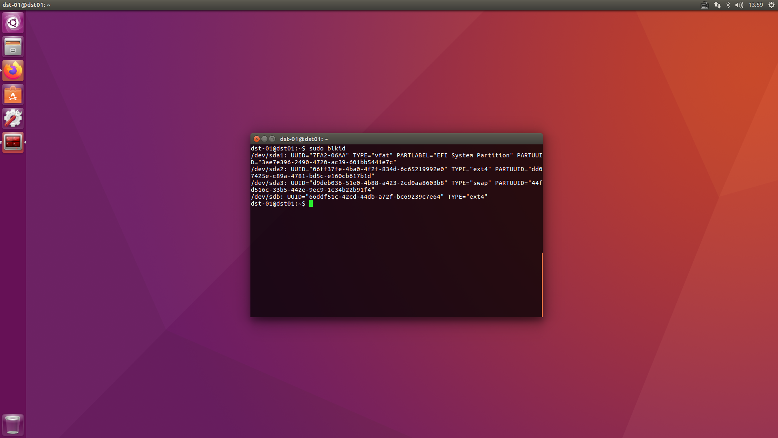Open Ubuntu Software center
778x438 pixels.
click(x=13, y=94)
